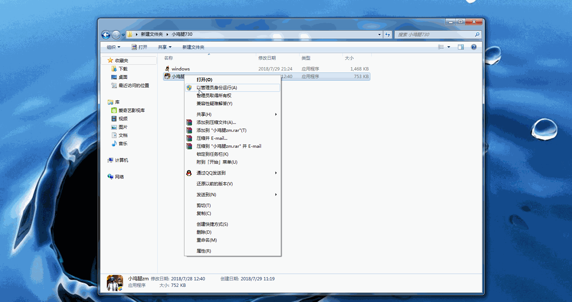
Task: Toggle the preview pane icon
Action: click(x=460, y=47)
